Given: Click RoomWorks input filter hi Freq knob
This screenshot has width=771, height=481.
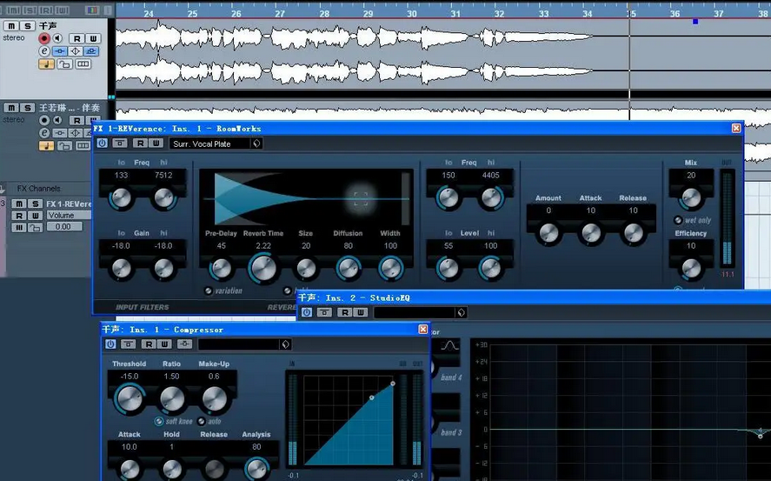Looking at the screenshot, I should pos(163,198).
